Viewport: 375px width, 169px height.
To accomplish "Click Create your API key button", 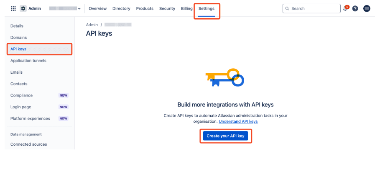I will (225, 136).
